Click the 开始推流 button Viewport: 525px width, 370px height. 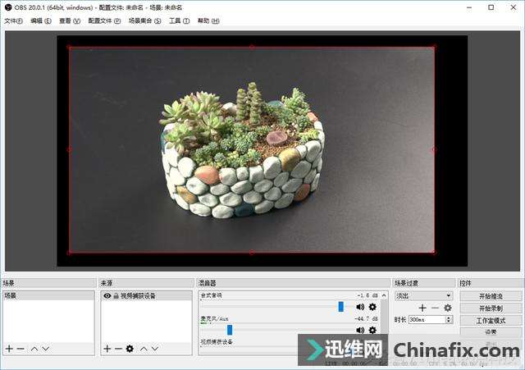tap(490, 295)
